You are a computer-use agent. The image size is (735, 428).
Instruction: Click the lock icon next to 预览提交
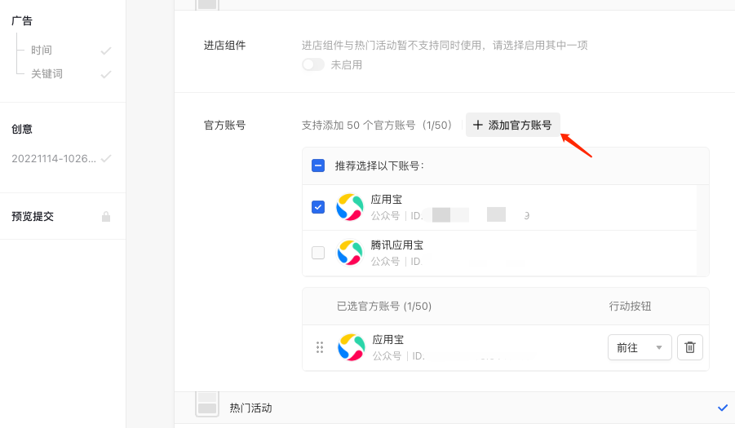click(105, 217)
